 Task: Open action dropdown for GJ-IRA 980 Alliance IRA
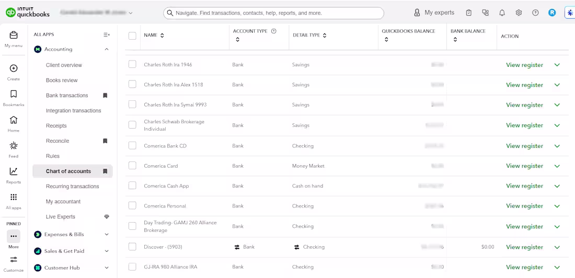tap(557, 268)
